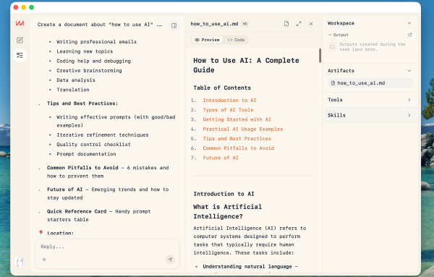
Task: Collapse the Workspace section
Action: coord(409,23)
